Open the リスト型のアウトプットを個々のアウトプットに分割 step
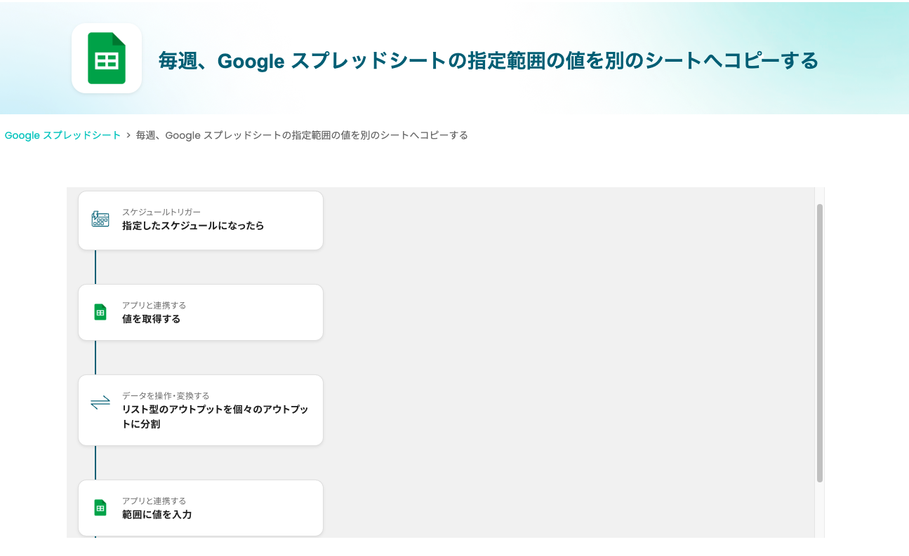 click(215, 416)
